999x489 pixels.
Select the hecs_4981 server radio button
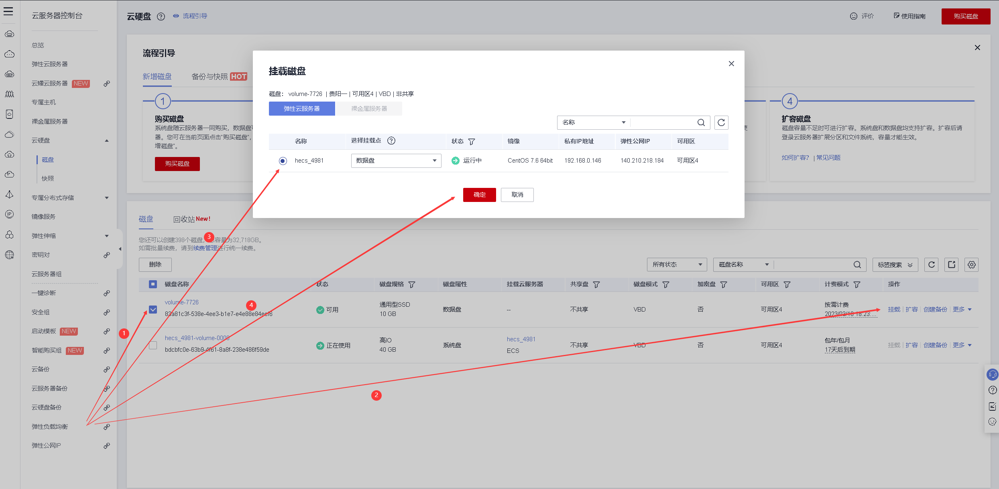point(283,161)
